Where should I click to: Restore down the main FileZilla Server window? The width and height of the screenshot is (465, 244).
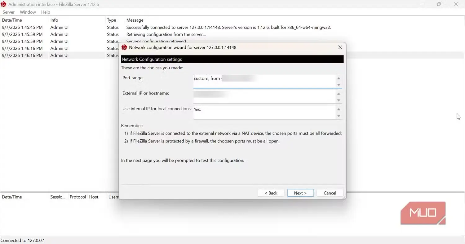pyautogui.click(x=439, y=4)
